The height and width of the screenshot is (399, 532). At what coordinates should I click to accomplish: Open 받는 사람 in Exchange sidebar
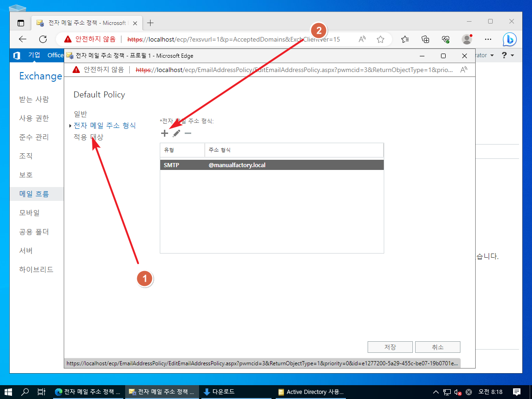[x=34, y=99]
